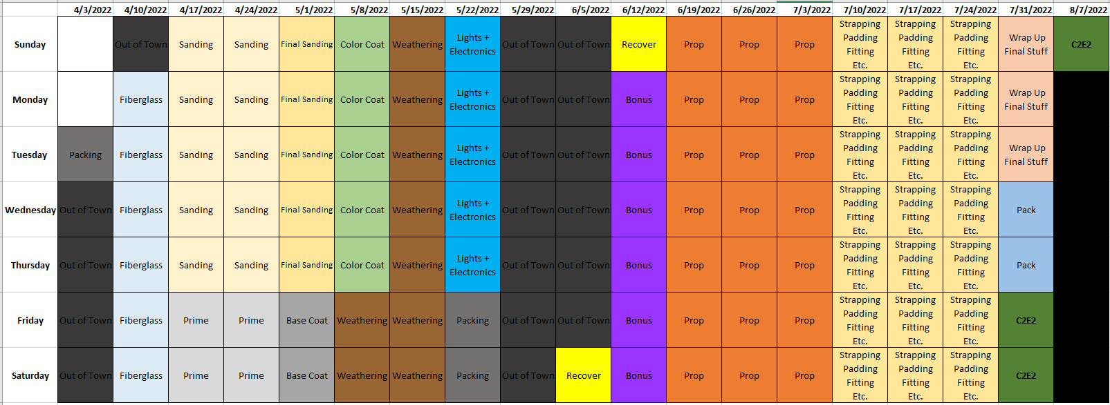The image size is (1110, 405).
Task: Click Sunday's Color Coat cell
Action: 362,44
